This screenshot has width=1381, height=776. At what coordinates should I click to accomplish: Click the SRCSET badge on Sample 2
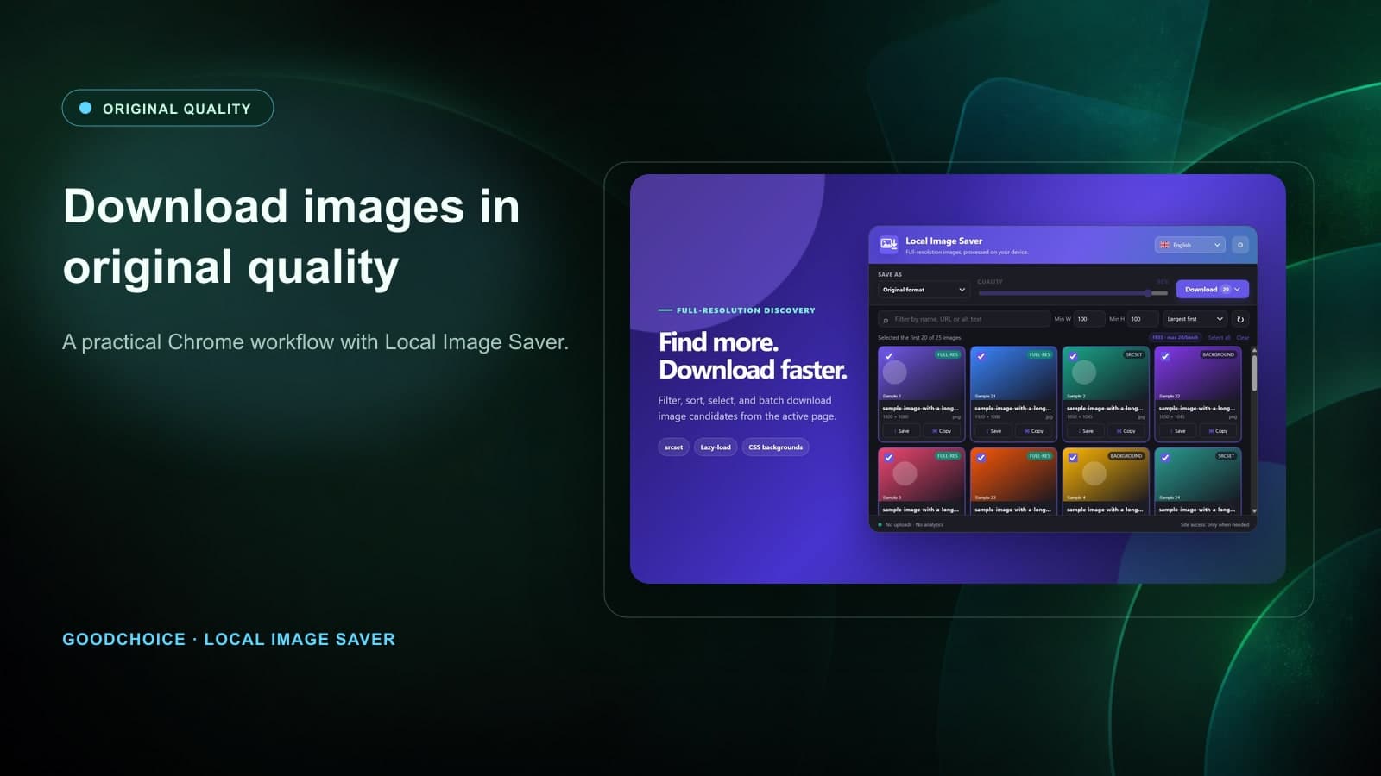tap(1134, 354)
